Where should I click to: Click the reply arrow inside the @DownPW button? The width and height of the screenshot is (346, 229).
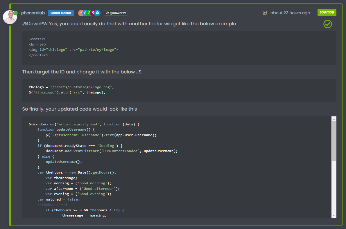107,13
